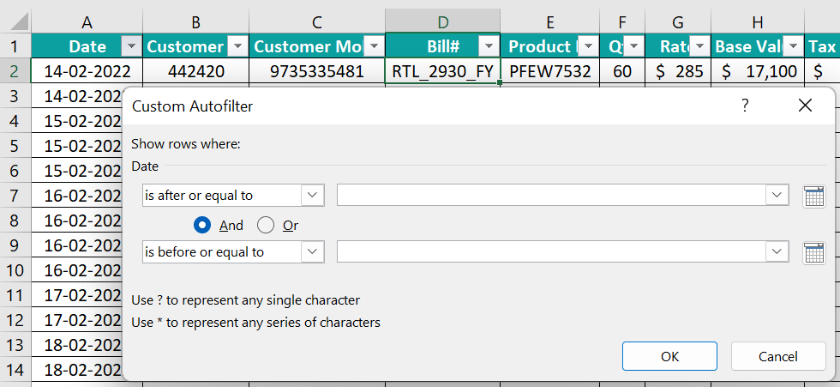The width and height of the screenshot is (840, 387).
Task: Click cell with date 14-02-2022 in row 2
Action: tap(87, 71)
